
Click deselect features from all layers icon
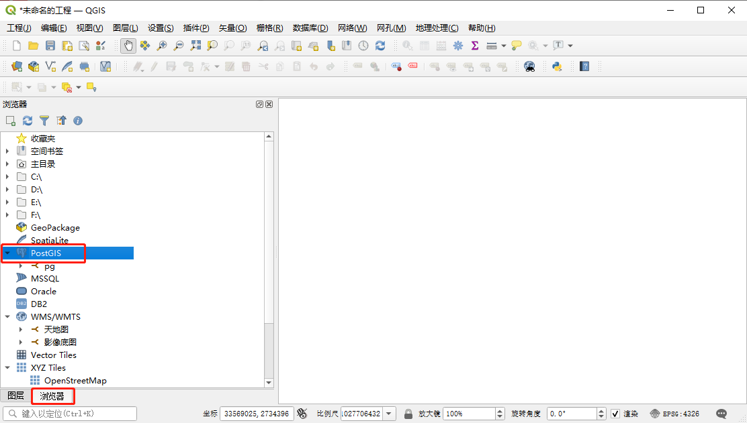click(67, 87)
